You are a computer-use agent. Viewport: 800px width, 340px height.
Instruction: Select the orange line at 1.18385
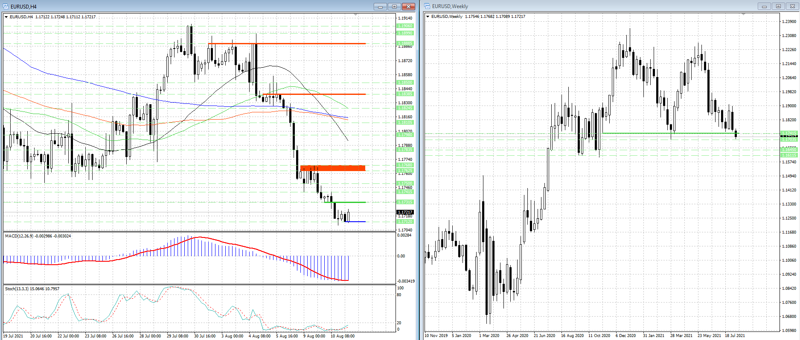pos(314,94)
